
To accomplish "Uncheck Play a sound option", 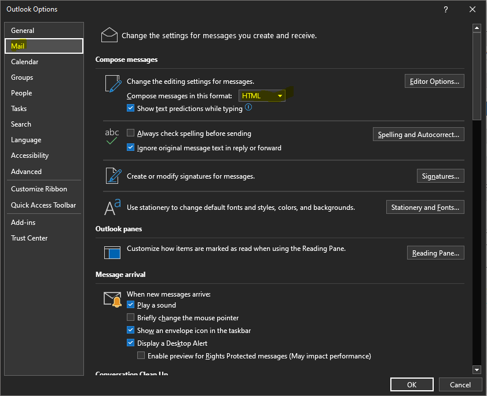I will pyautogui.click(x=130, y=305).
